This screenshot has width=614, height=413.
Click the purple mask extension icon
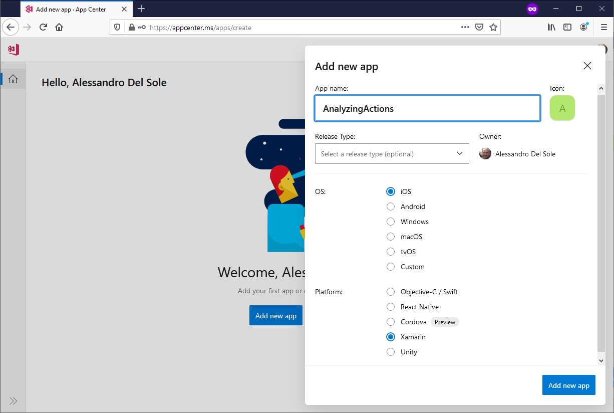[x=532, y=9]
